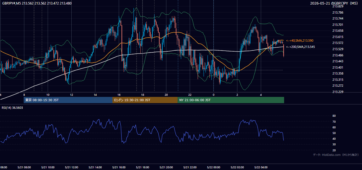Viewport: 362px width, 170px height.
Task: Click the 213.572 price axis label
Action: coord(338,43)
